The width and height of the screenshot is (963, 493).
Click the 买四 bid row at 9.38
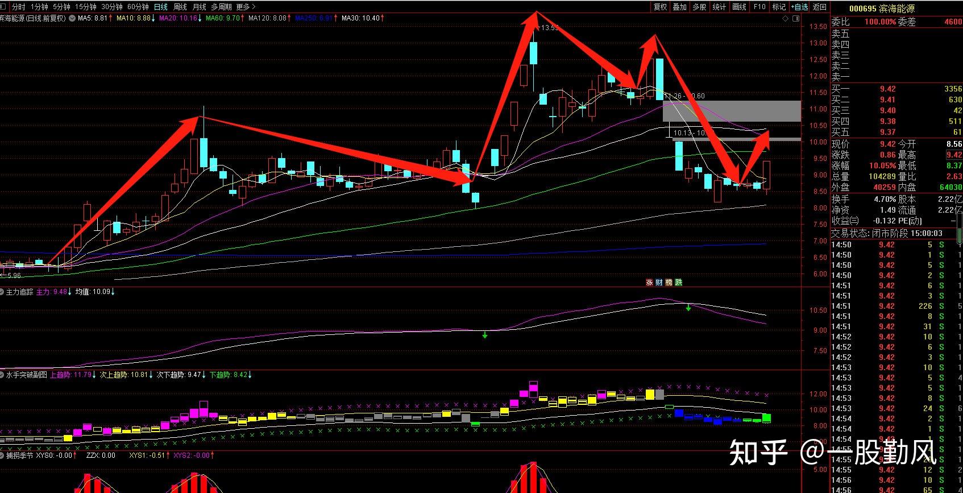(896, 121)
